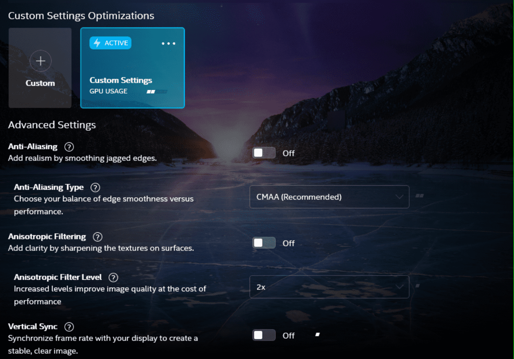Open the Anti-Aliasing Type dropdown showing CMAA
The image size is (514, 359).
[329, 197]
